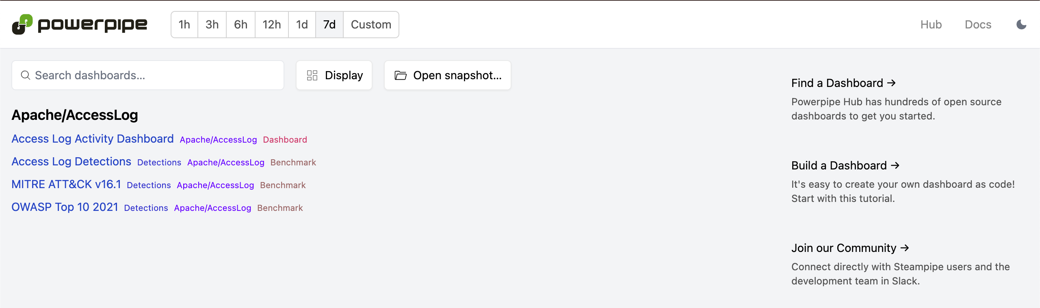Click the Display grid icon

coord(312,76)
